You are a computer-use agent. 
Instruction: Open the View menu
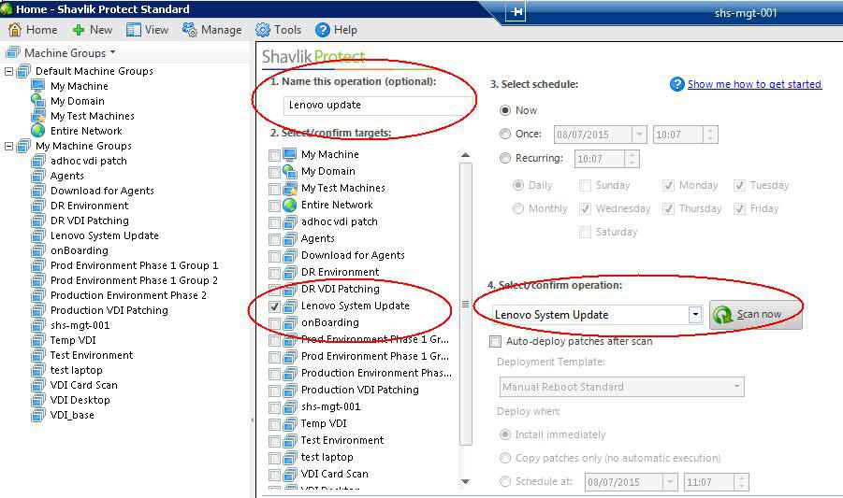coord(148,30)
